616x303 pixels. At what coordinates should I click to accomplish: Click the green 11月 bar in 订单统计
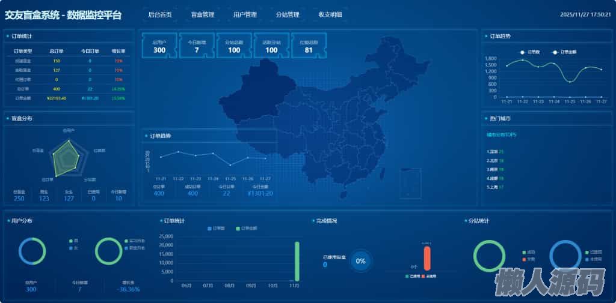tap(297, 261)
